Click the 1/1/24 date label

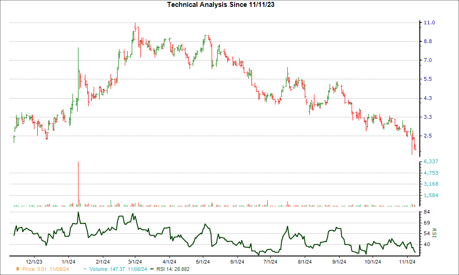coord(68,262)
